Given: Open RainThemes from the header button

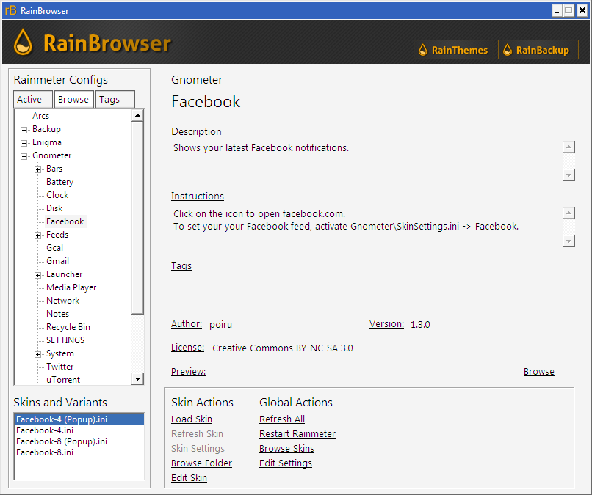Looking at the screenshot, I should tap(453, 50).
